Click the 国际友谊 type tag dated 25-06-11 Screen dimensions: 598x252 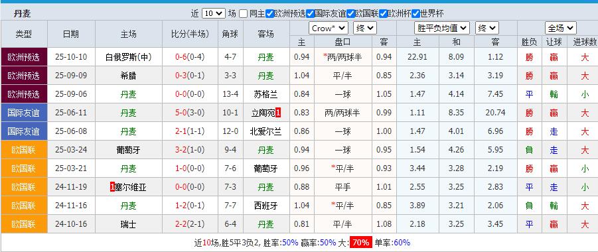24,113
